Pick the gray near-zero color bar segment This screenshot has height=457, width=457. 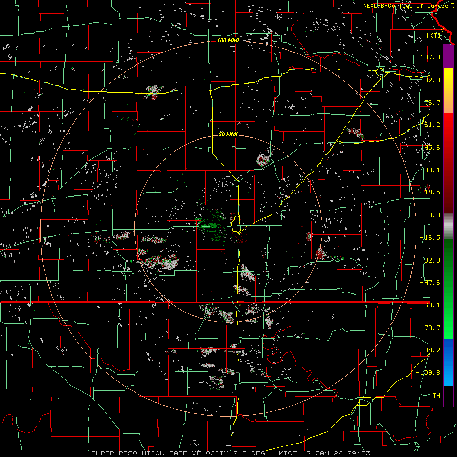448,226
